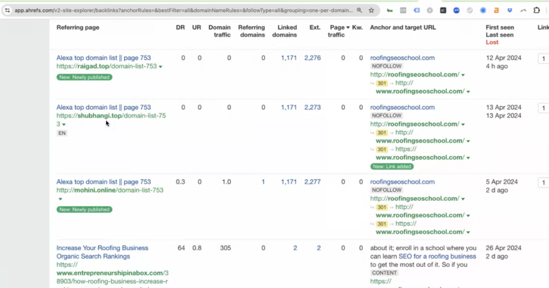The image size is (549, 288).
Task: Click 'SEO for a roofing business' anchor link
Action: tap(437, 256)
